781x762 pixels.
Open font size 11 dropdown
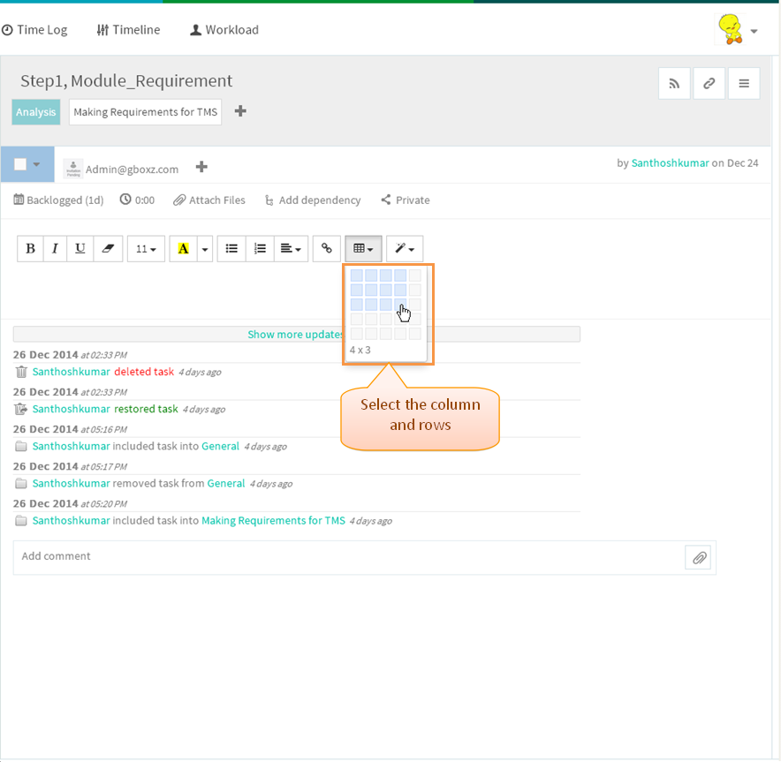[146, 248]
